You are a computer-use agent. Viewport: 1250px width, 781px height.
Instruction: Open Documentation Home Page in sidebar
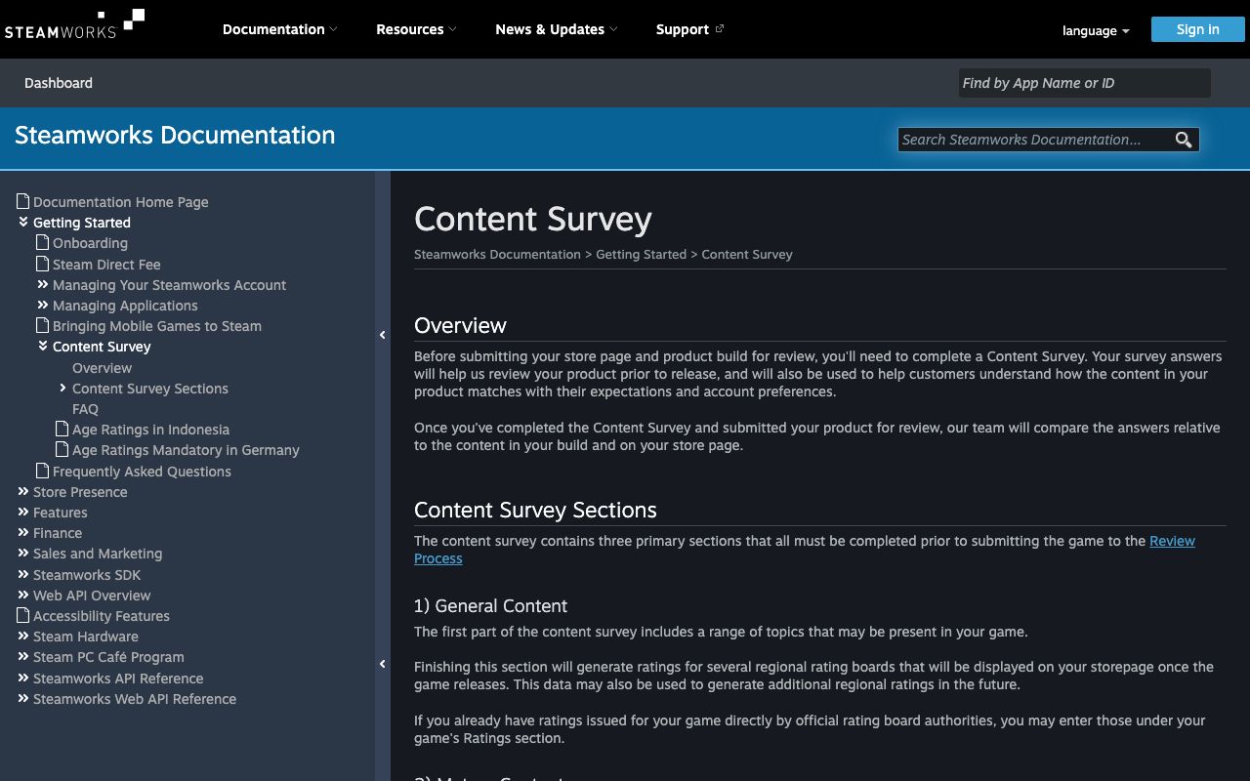[121, 201]
